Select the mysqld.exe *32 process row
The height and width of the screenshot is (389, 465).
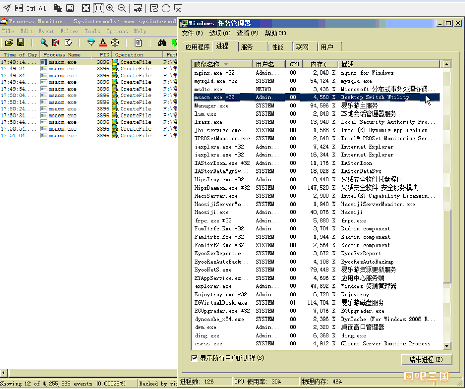click(x=216, y=81)
